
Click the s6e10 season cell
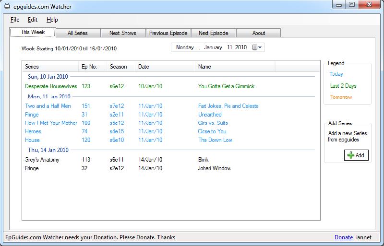pos(117,140)
